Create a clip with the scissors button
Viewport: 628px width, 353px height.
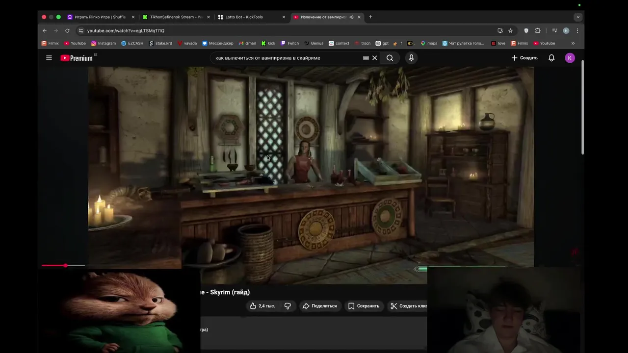(408, 306)
